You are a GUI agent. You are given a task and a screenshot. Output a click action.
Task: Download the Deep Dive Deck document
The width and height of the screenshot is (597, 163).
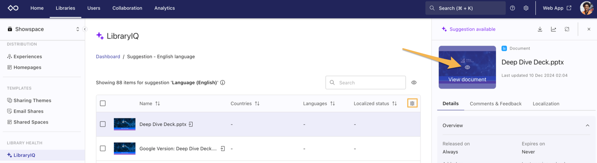coord(540,29)
